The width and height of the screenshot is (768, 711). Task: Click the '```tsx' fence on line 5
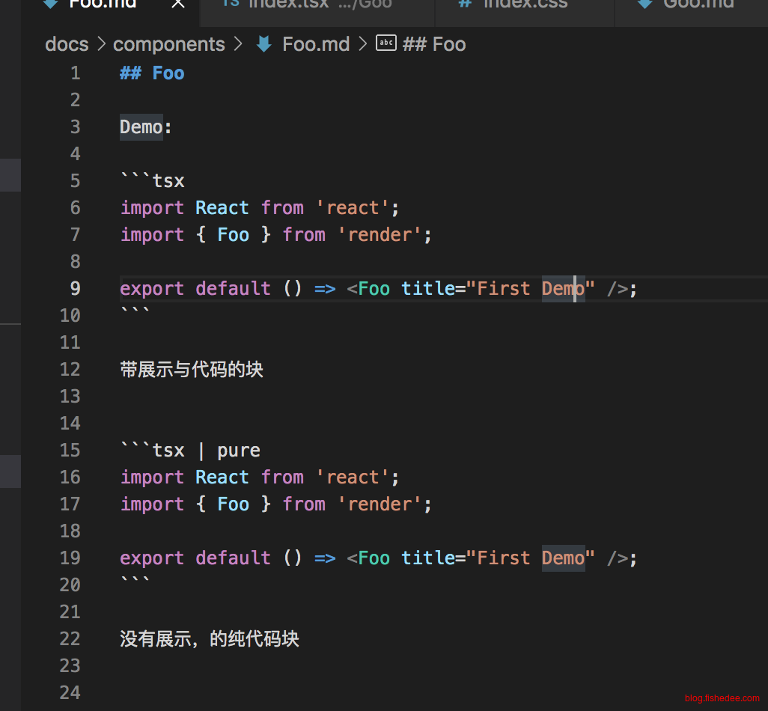coord(152,180)
